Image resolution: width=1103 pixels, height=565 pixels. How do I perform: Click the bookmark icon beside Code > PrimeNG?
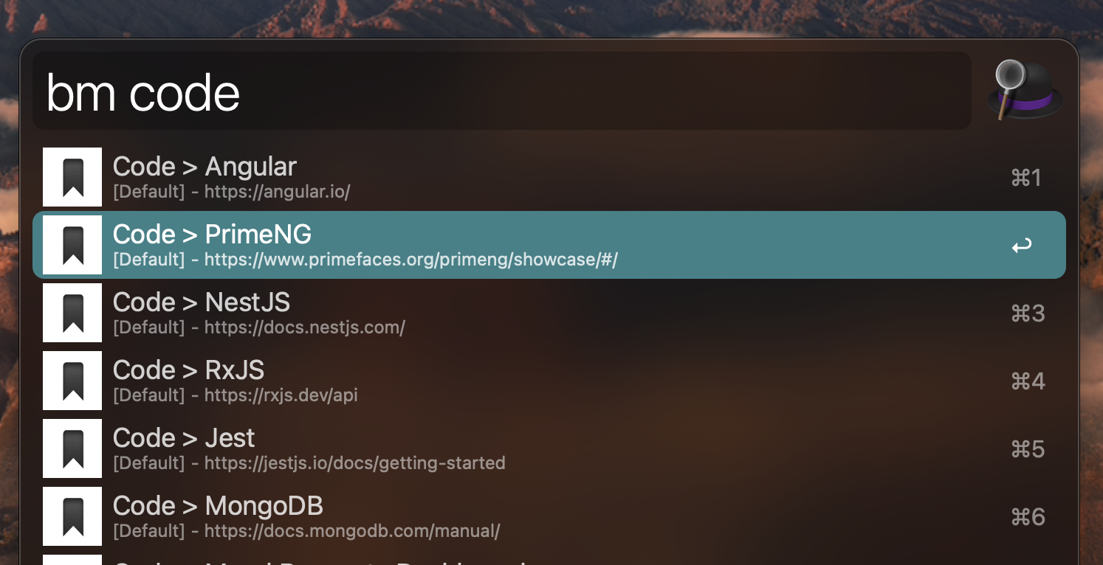click(72, 245)
